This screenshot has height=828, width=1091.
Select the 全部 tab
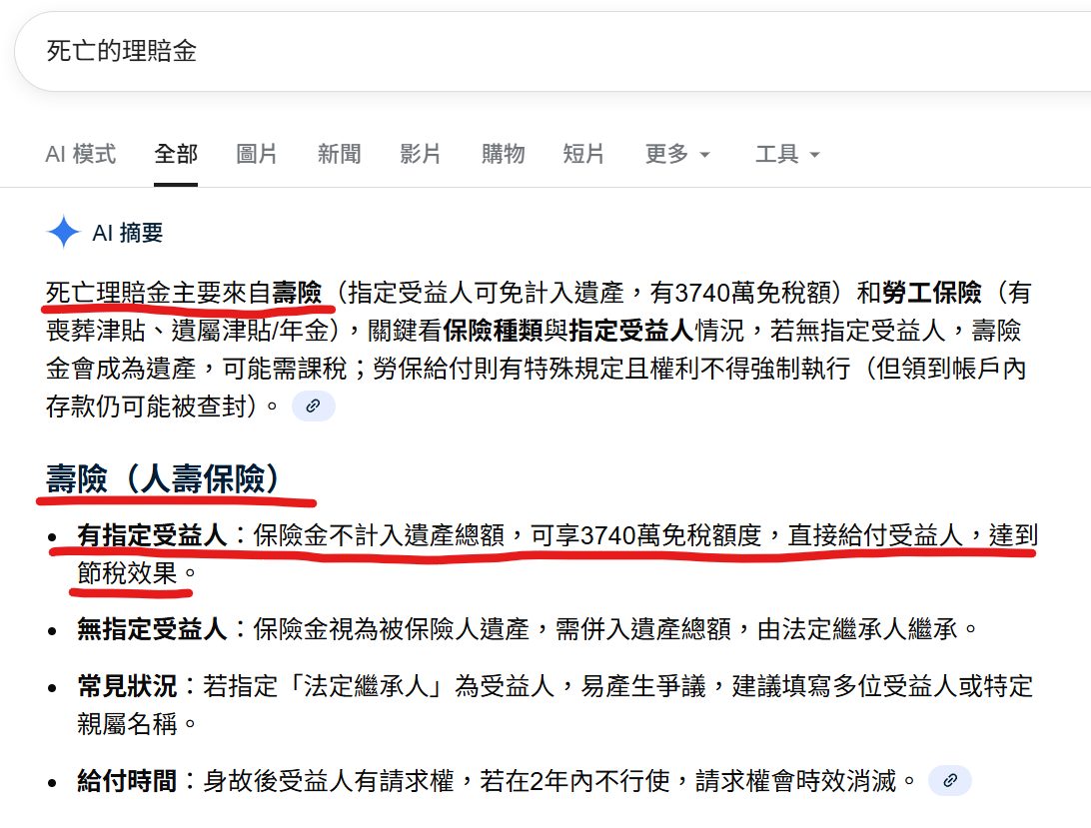point(176,154)
